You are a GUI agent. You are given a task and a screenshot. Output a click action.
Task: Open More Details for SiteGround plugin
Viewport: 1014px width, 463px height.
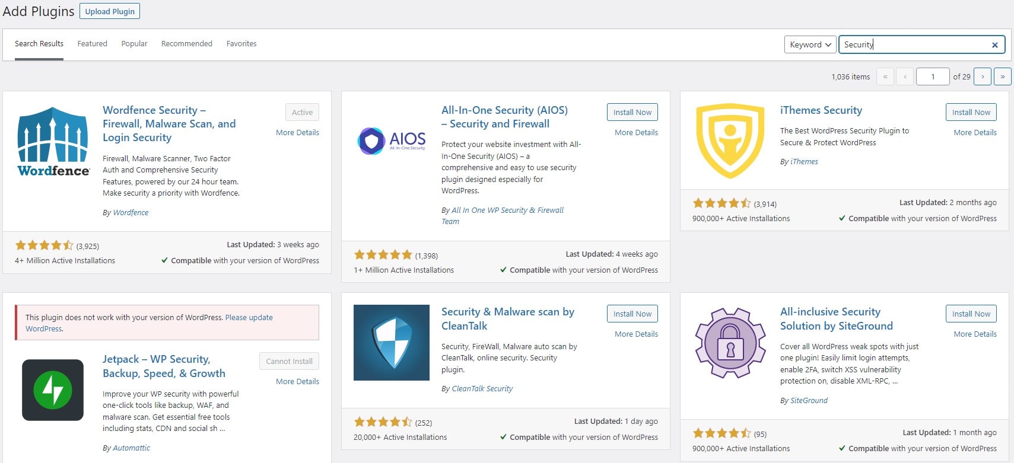pyautogui.click(x=975, y=334)
